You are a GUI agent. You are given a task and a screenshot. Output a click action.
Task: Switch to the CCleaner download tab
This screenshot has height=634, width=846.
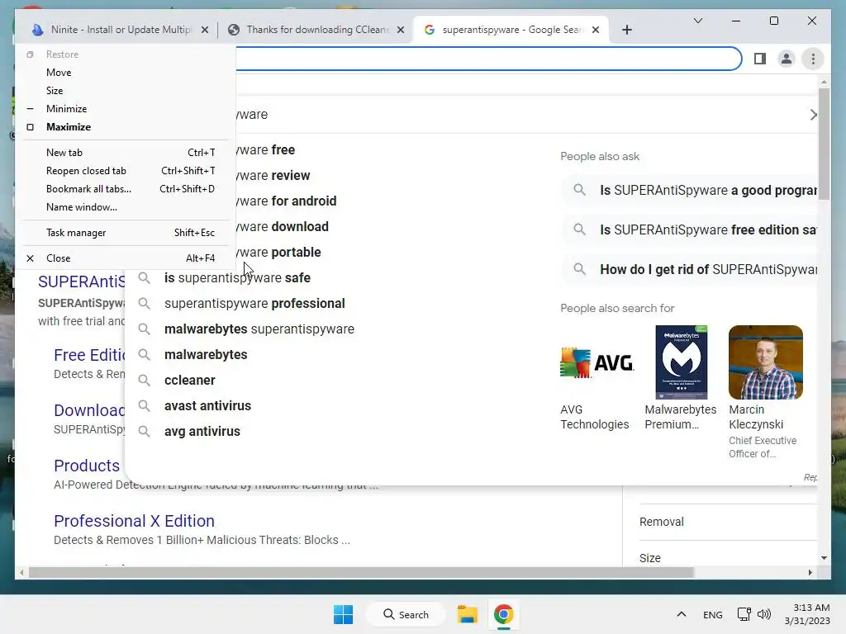316,30
